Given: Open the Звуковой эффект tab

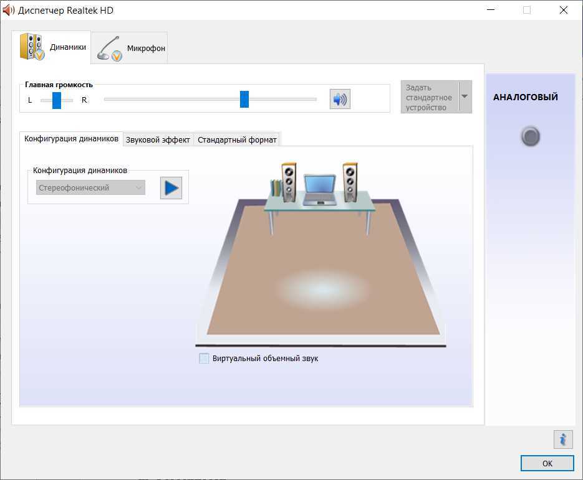Looking at the screenshot, I should (x=158, y=140).
